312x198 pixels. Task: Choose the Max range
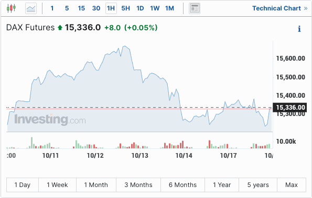[292, 185]
